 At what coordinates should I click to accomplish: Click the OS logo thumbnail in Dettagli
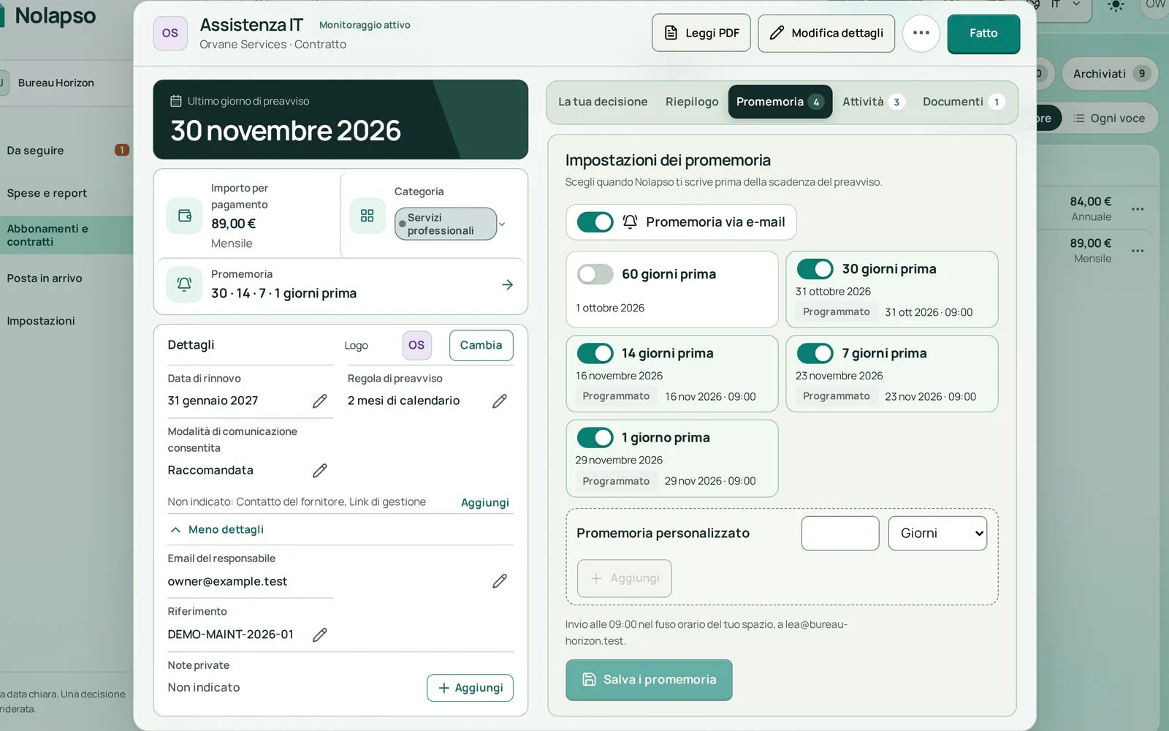[x=416, y=345]
